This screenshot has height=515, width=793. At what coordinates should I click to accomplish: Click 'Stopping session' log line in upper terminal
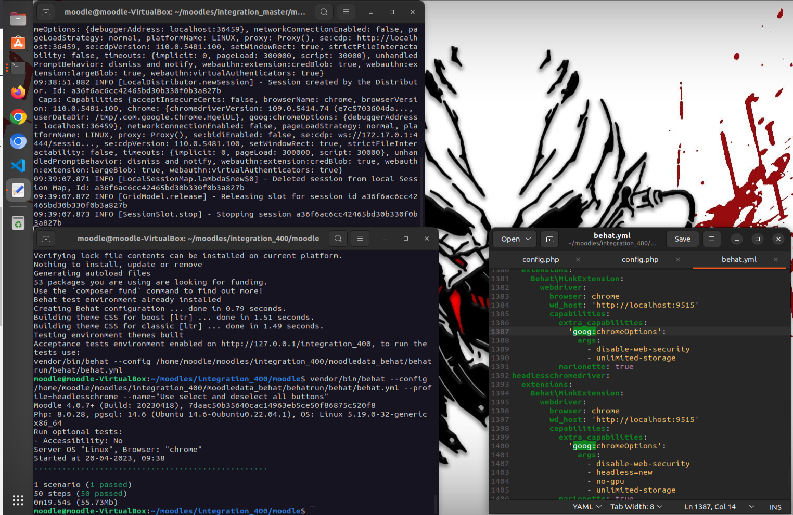(226, 214)
